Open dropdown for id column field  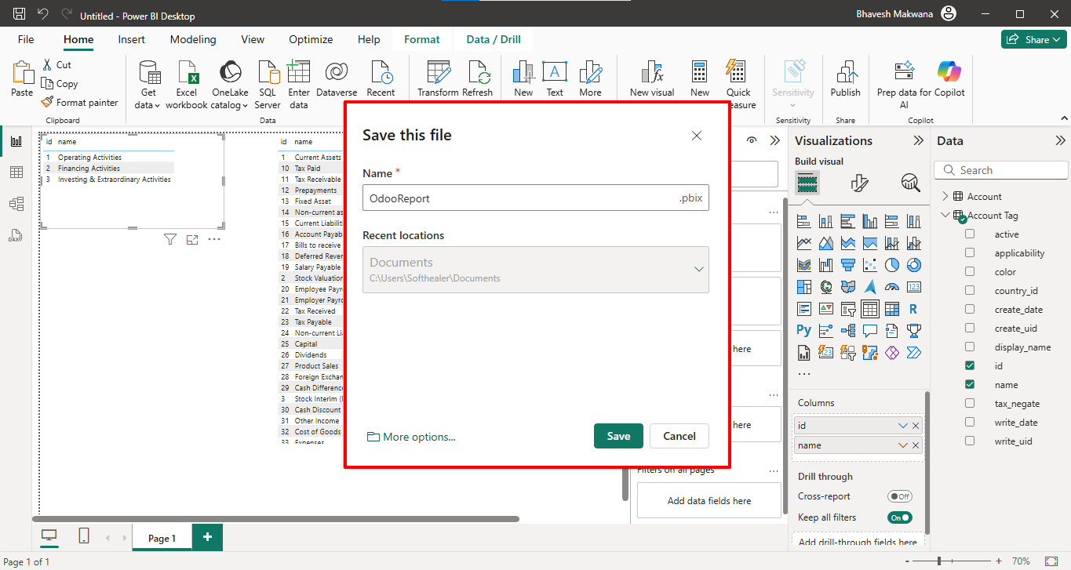(x=902, y=426)
